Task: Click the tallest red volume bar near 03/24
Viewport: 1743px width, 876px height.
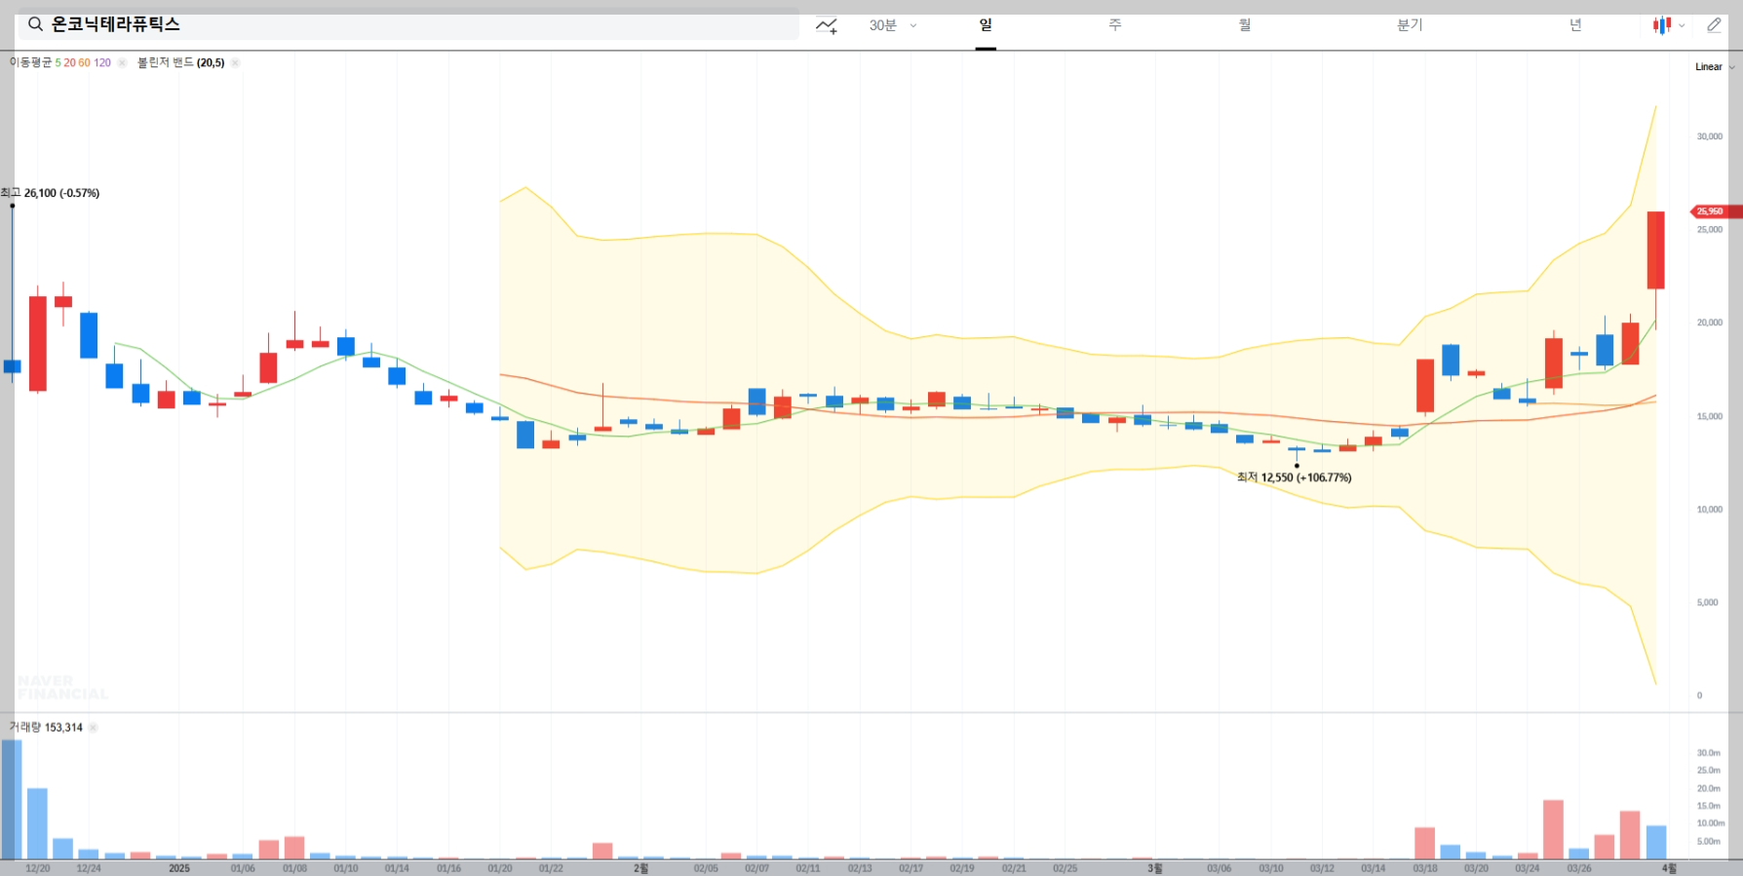Action: coord(1553,829)
